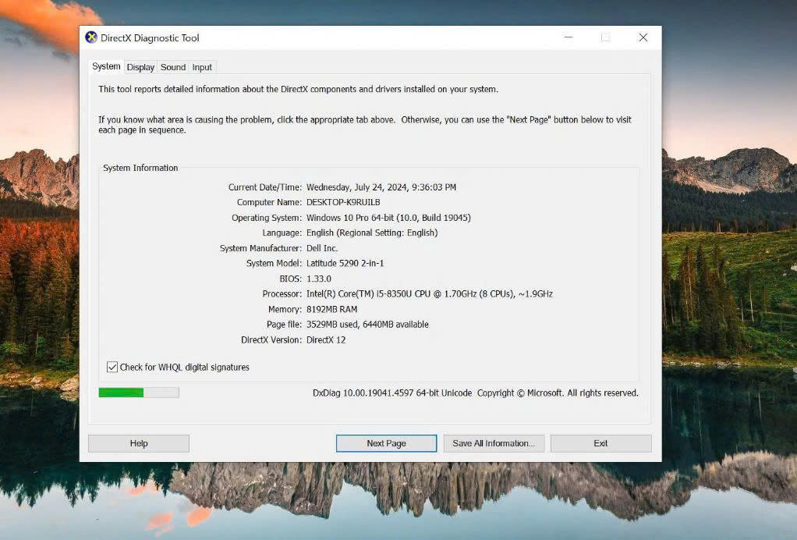
Task: Click the DirectX Version label
Action: click(x=271, y=339)
